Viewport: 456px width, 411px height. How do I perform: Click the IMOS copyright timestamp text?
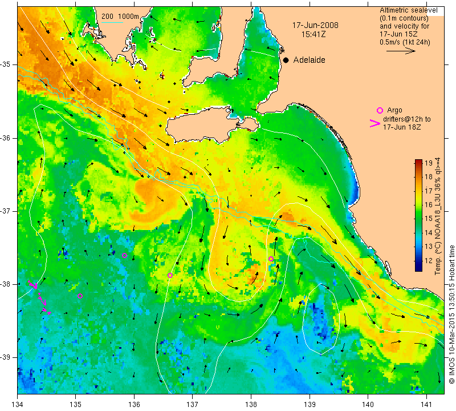click(451, 314)
